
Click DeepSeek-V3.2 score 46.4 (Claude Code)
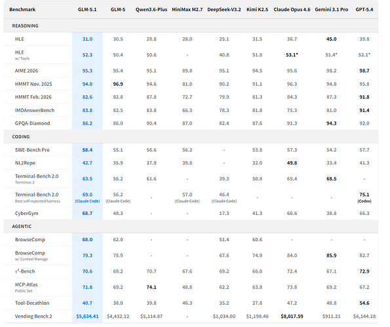point(224,197)
